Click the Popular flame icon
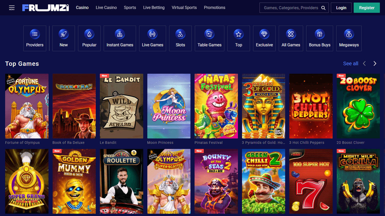Viewport: 385px width, 216px height. tap(89, 34)
